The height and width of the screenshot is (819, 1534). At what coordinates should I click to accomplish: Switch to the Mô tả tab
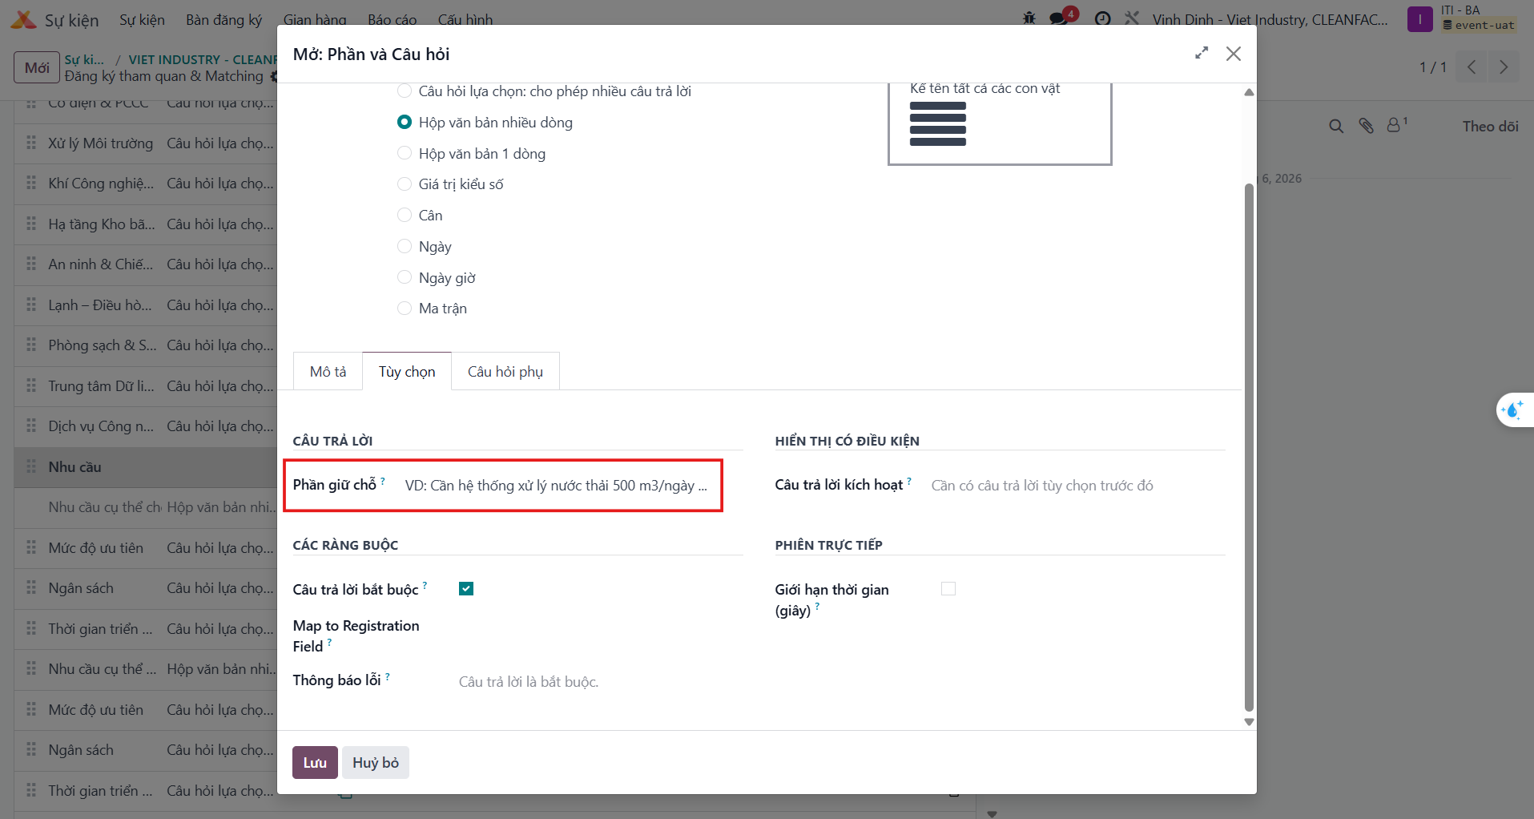[x=328, y=371]
